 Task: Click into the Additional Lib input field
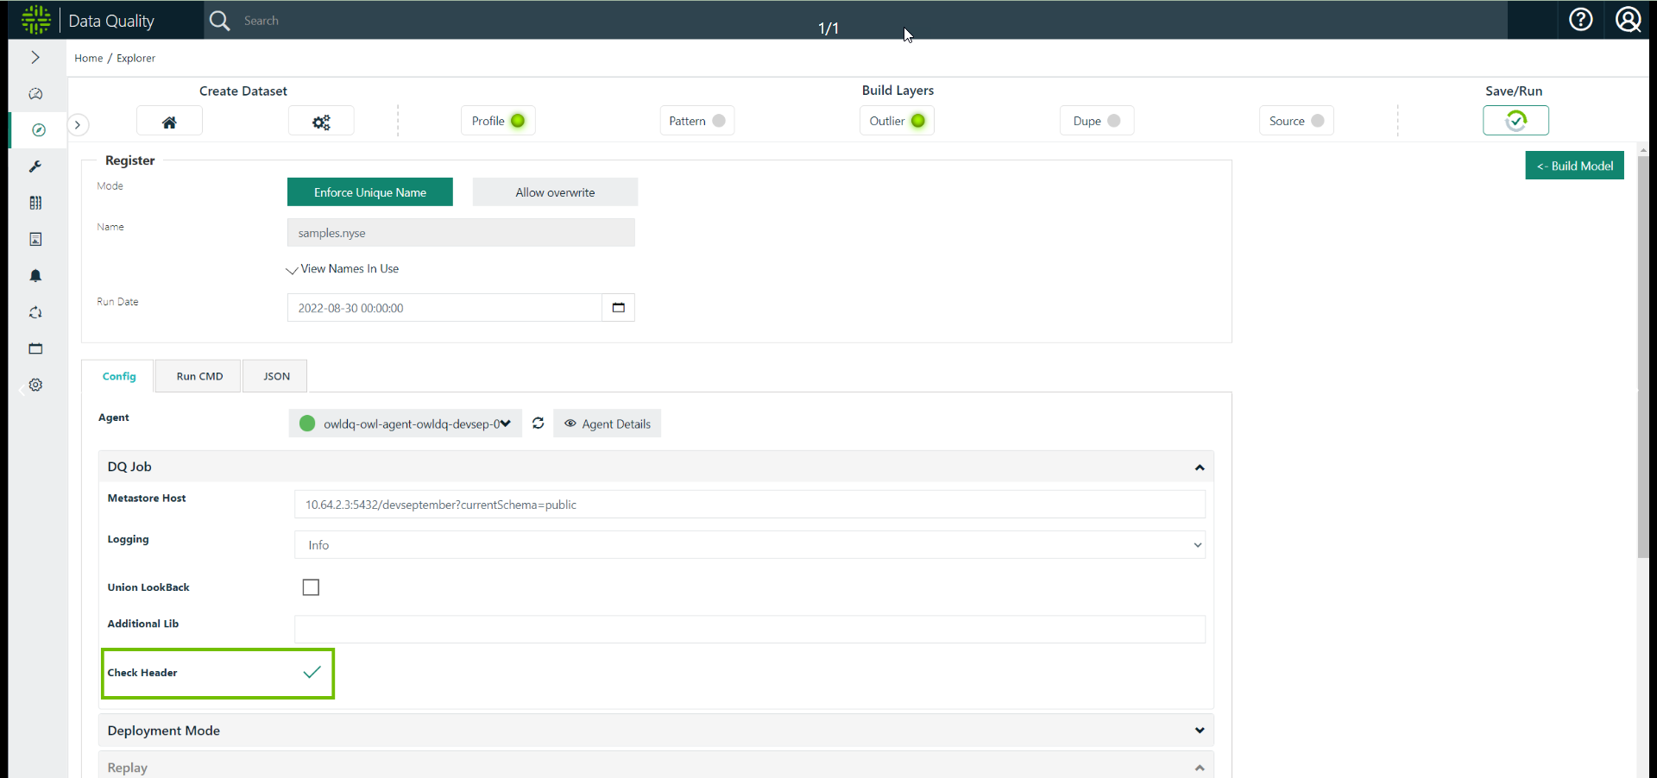click(x=749, y=630)
